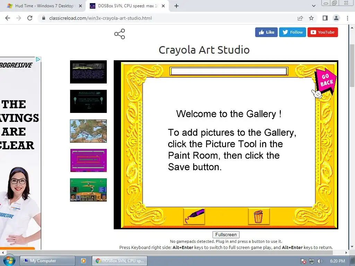Click the scroll-right arrow on horizontal scrollbar
This screenshot has height=266, width=355.
346,252
